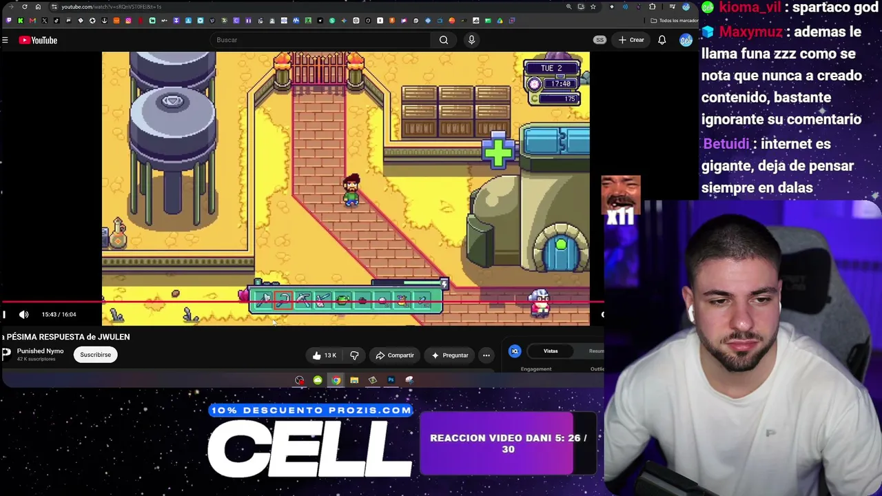Click the Maxymuz chat username
The image size is (882, 496).
pyautogui.click(x=750, y=32)
